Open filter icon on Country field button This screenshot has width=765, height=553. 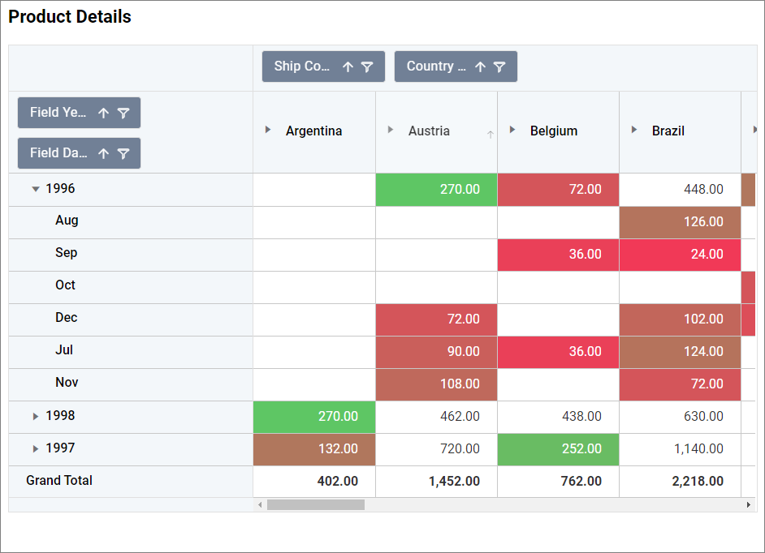click(x=499, y=67)
